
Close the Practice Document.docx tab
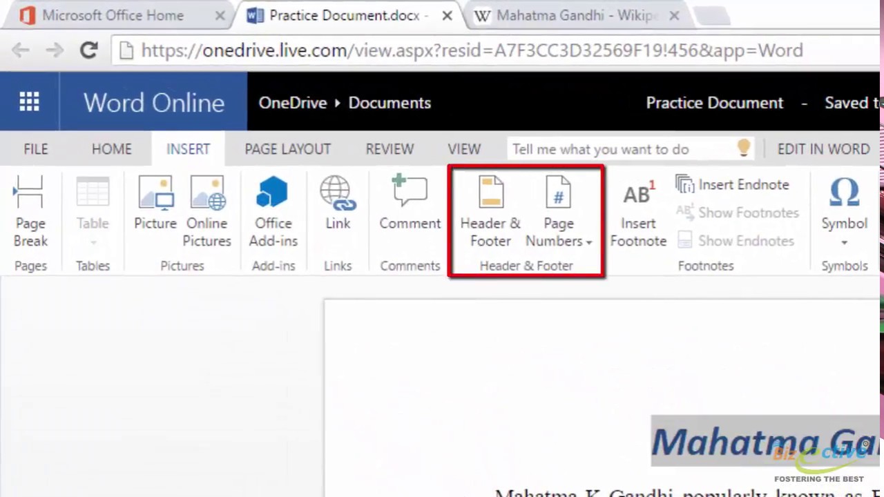pos(447,15)
